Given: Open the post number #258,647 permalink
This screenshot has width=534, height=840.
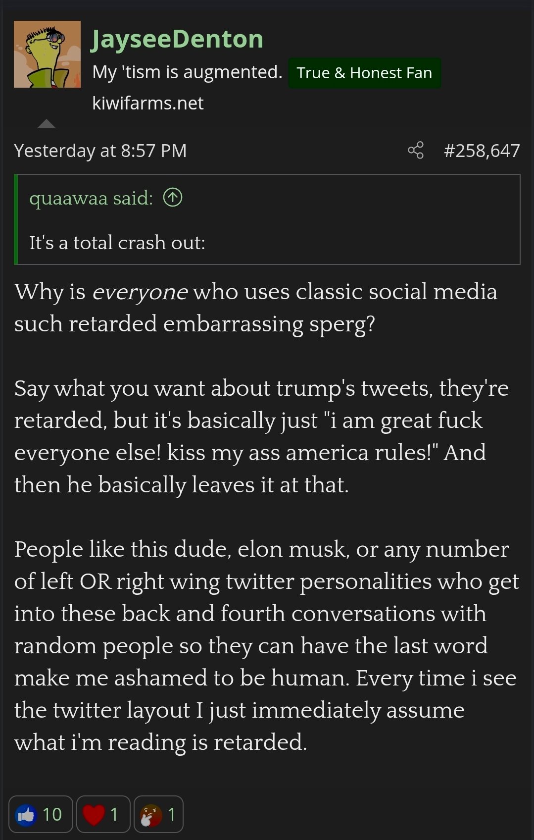Looking at the screenshot, I should (x=482, y=151).
